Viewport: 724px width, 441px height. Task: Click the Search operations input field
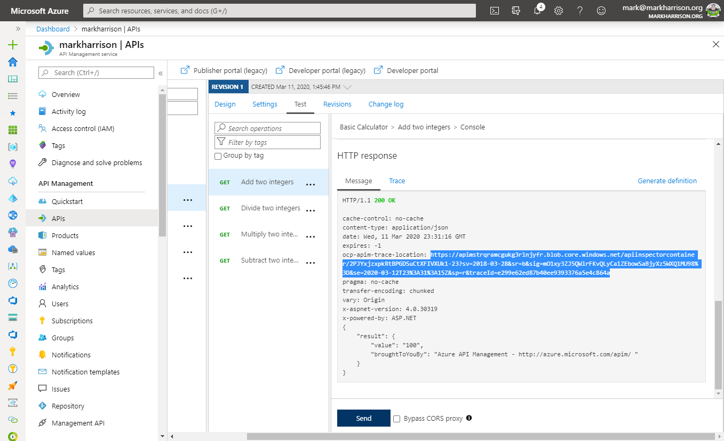[267, 128]
